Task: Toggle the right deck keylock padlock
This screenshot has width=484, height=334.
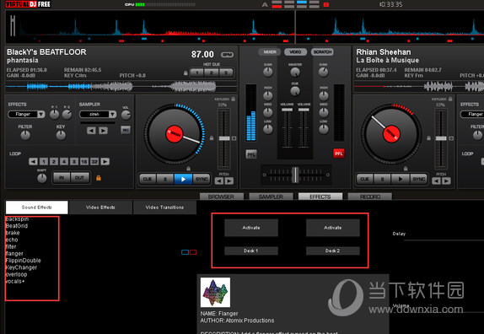Action: [450, 99]
